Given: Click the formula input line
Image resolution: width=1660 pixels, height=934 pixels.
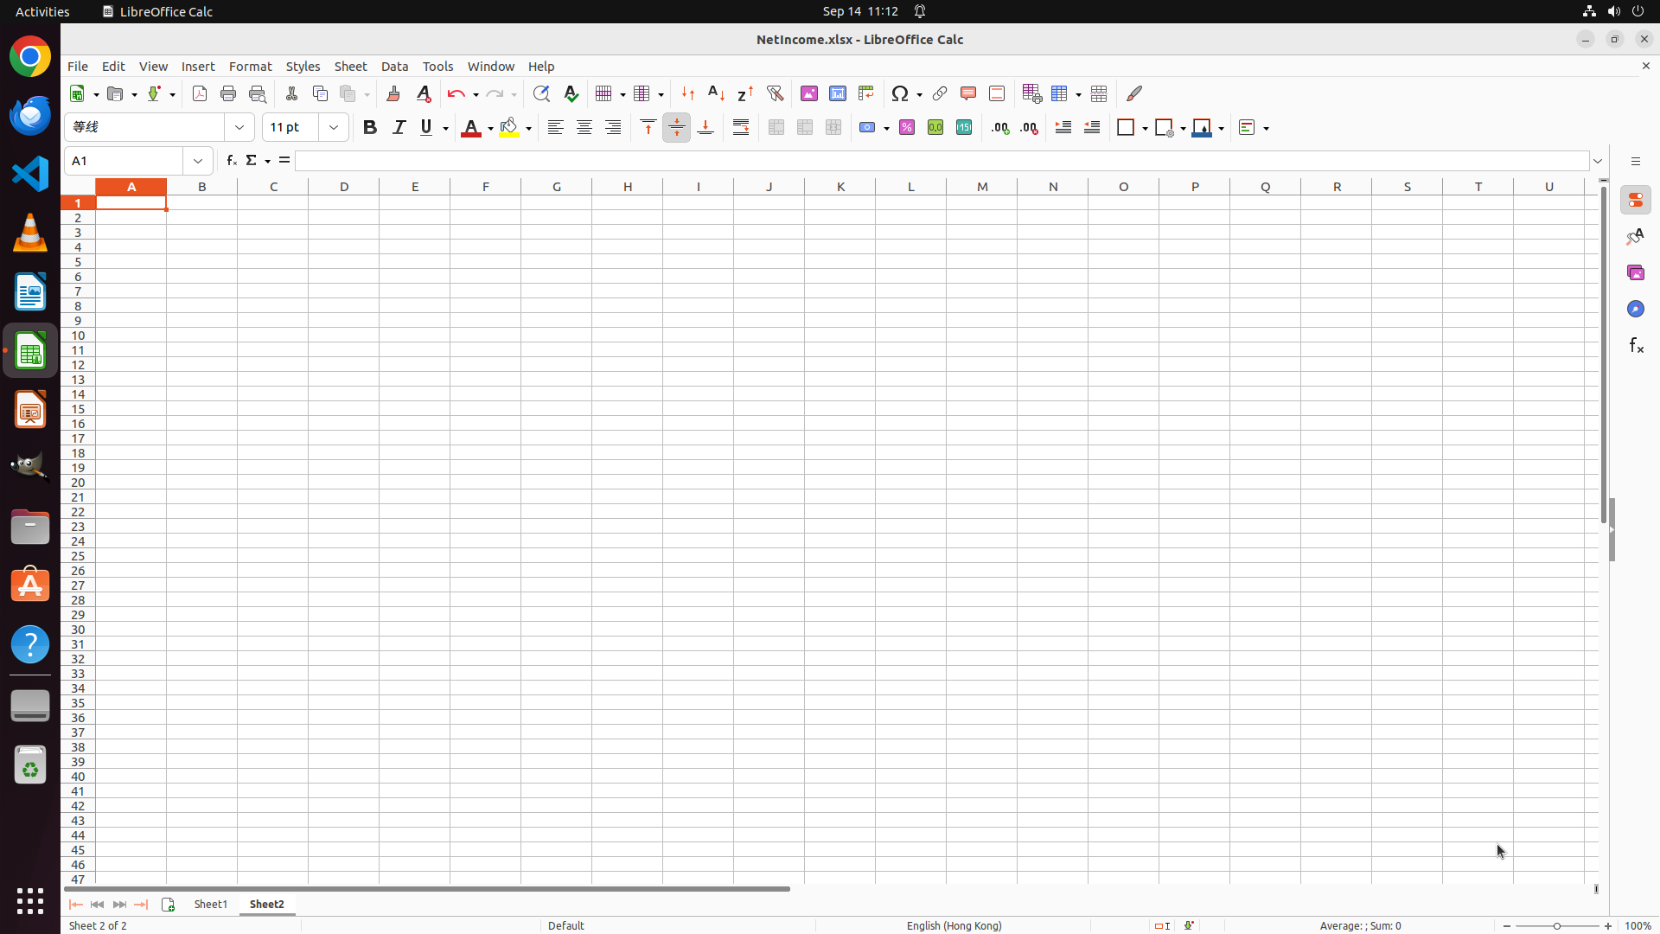Looking at the screenshot, I should pyautogui.click(x=941, y=161).
